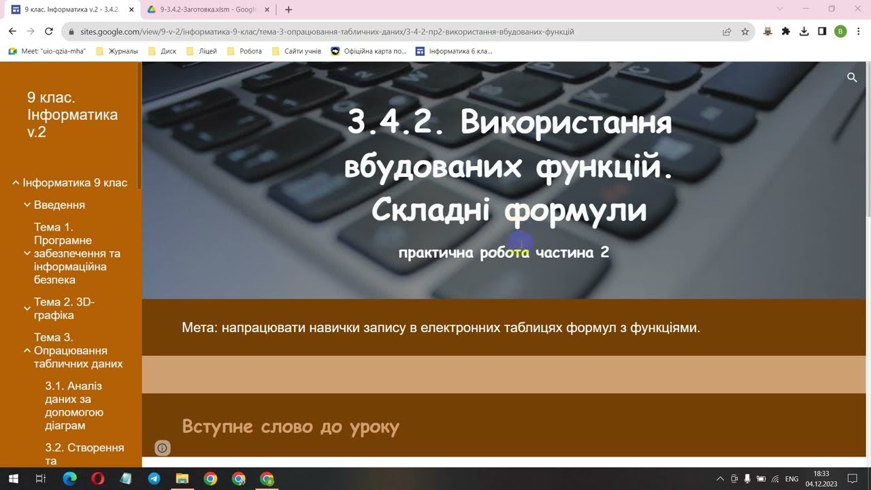Launch Microsoft Edge from taskbar
The width and height of the screenshot is (871, 490).
70,478
